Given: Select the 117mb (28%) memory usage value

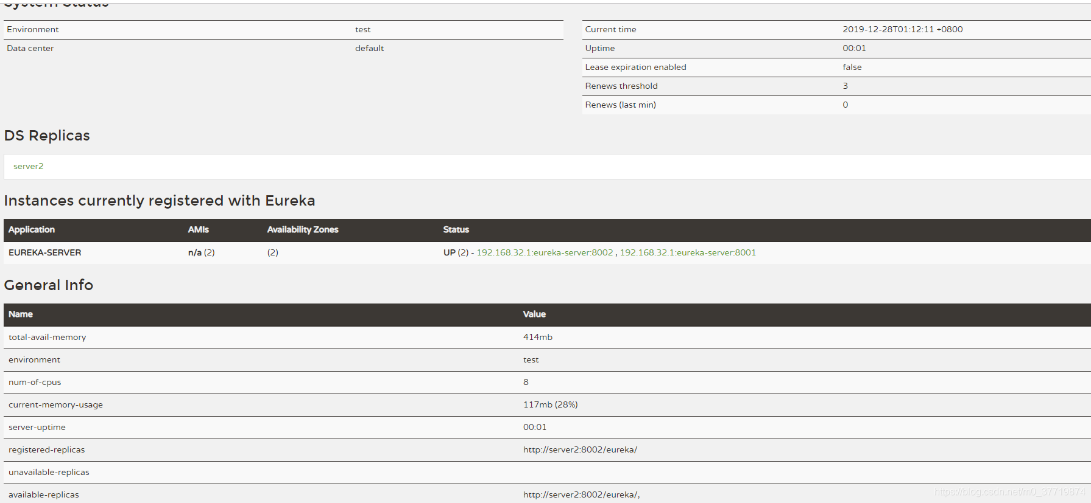Looking at the screenshot, I should pos(551,404).
